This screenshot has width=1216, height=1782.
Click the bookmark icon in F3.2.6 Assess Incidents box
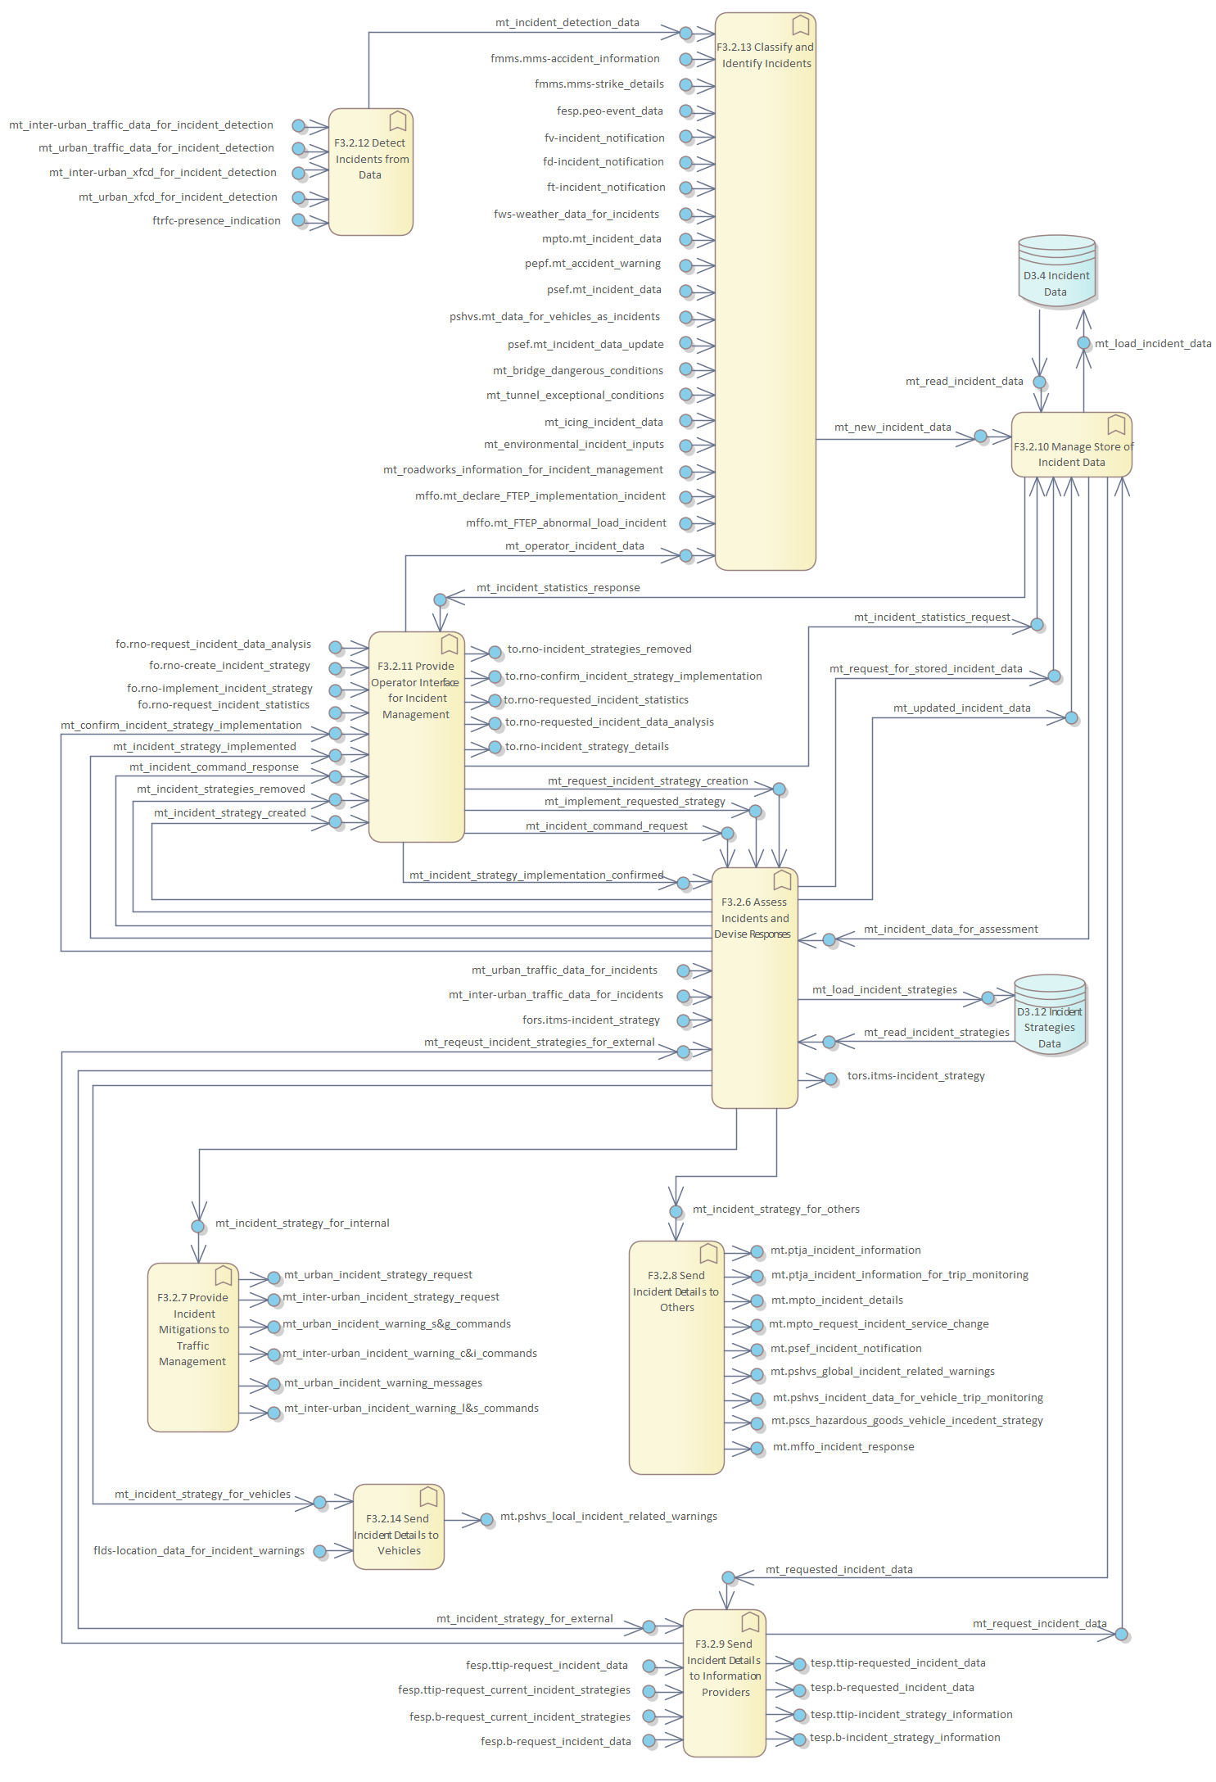tap(782, 880)
